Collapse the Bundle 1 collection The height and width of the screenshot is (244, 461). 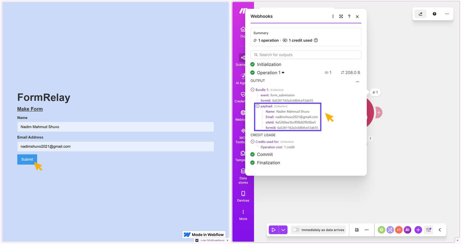252,90
